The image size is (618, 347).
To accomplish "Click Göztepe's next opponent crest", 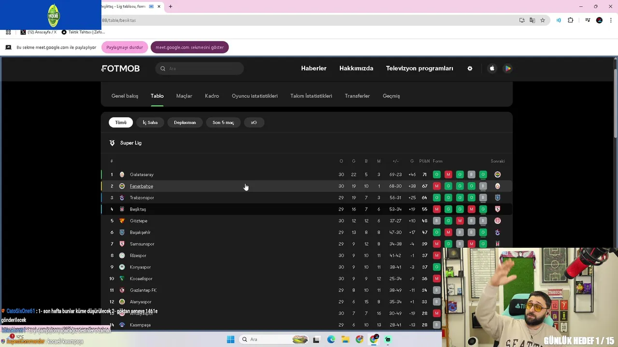I will tap(497, 221).
